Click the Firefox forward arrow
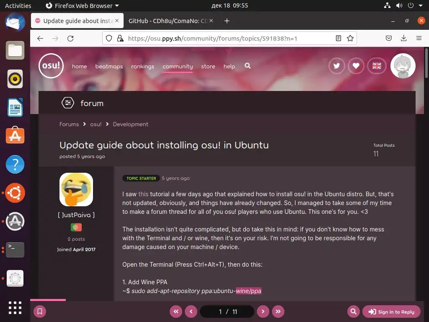Viewport: 429px width, 322px height. tap(55, 38)
